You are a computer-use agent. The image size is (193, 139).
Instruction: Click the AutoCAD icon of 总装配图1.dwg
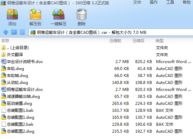pyautogui.click(x=4, y=117)
